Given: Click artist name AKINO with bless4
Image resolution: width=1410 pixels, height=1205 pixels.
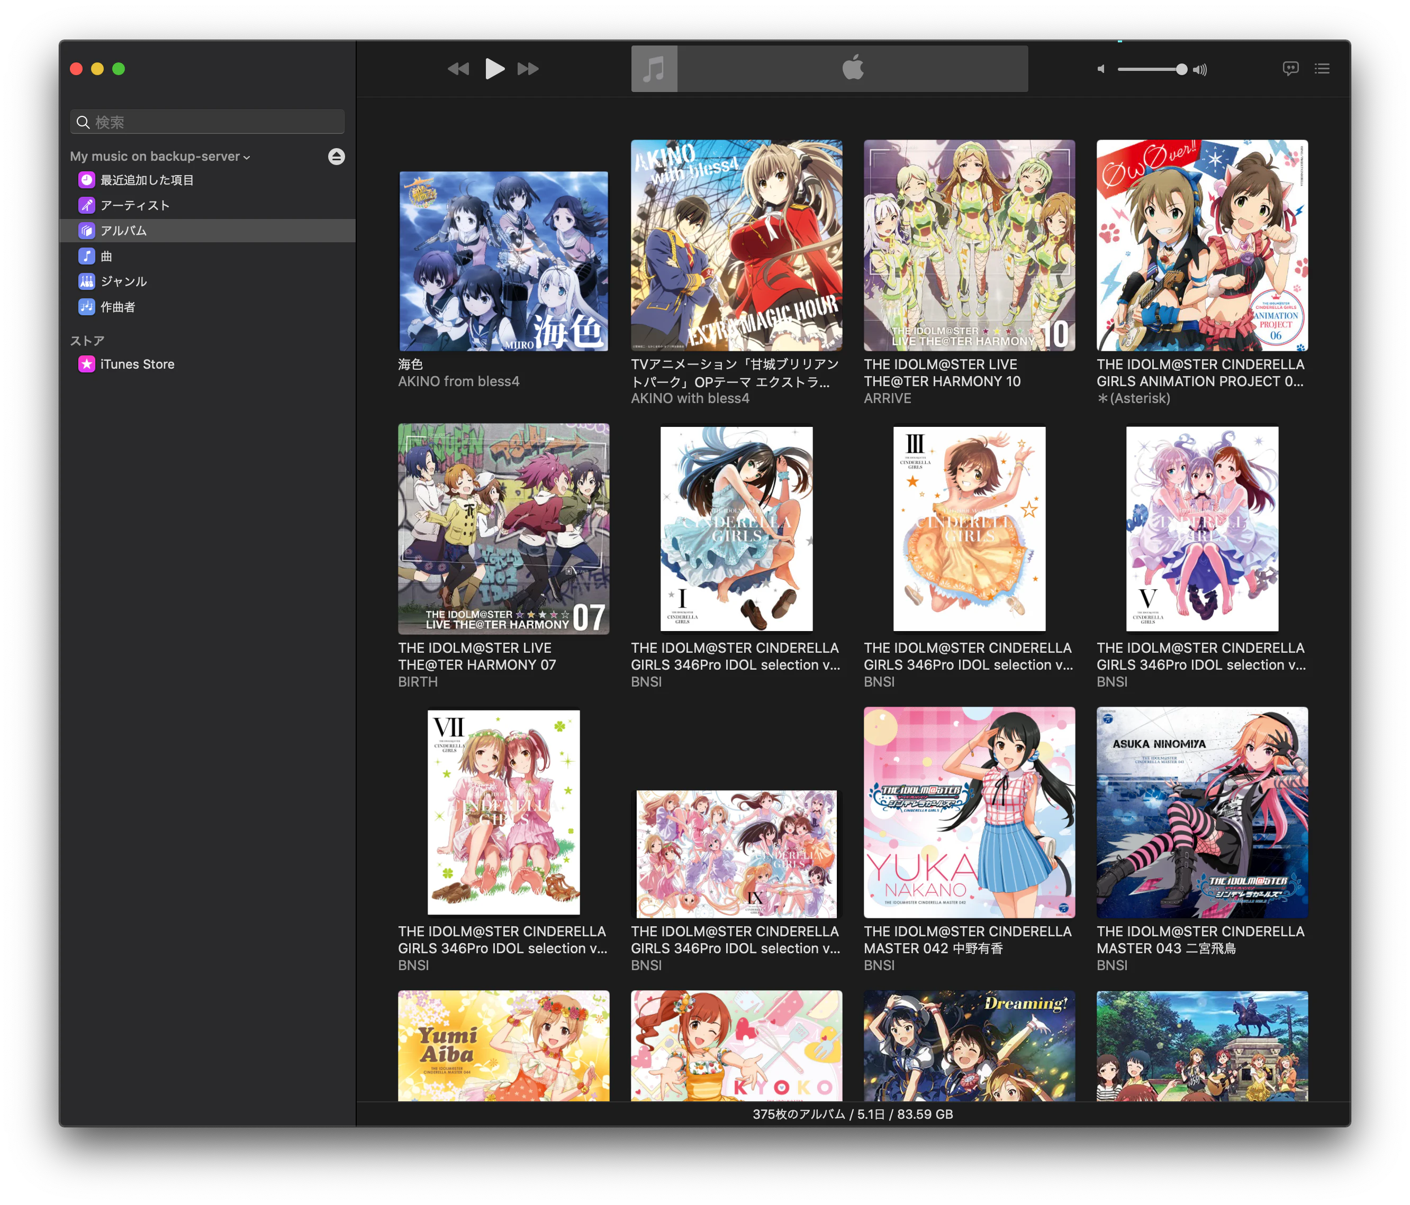Looking at the screenshot, I should 690,398.
